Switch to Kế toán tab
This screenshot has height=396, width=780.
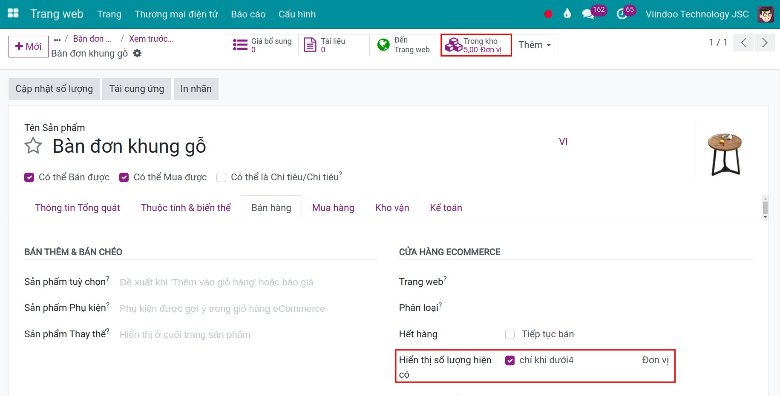click(446, 208)
